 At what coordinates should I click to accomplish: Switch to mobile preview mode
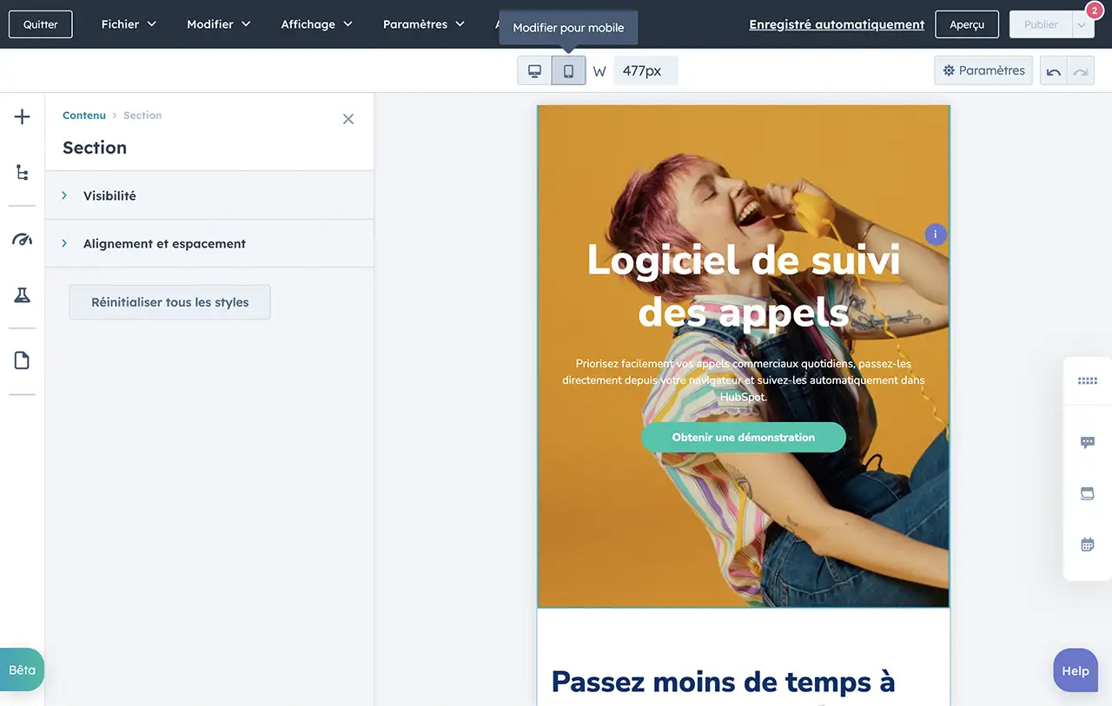[568, 71]
